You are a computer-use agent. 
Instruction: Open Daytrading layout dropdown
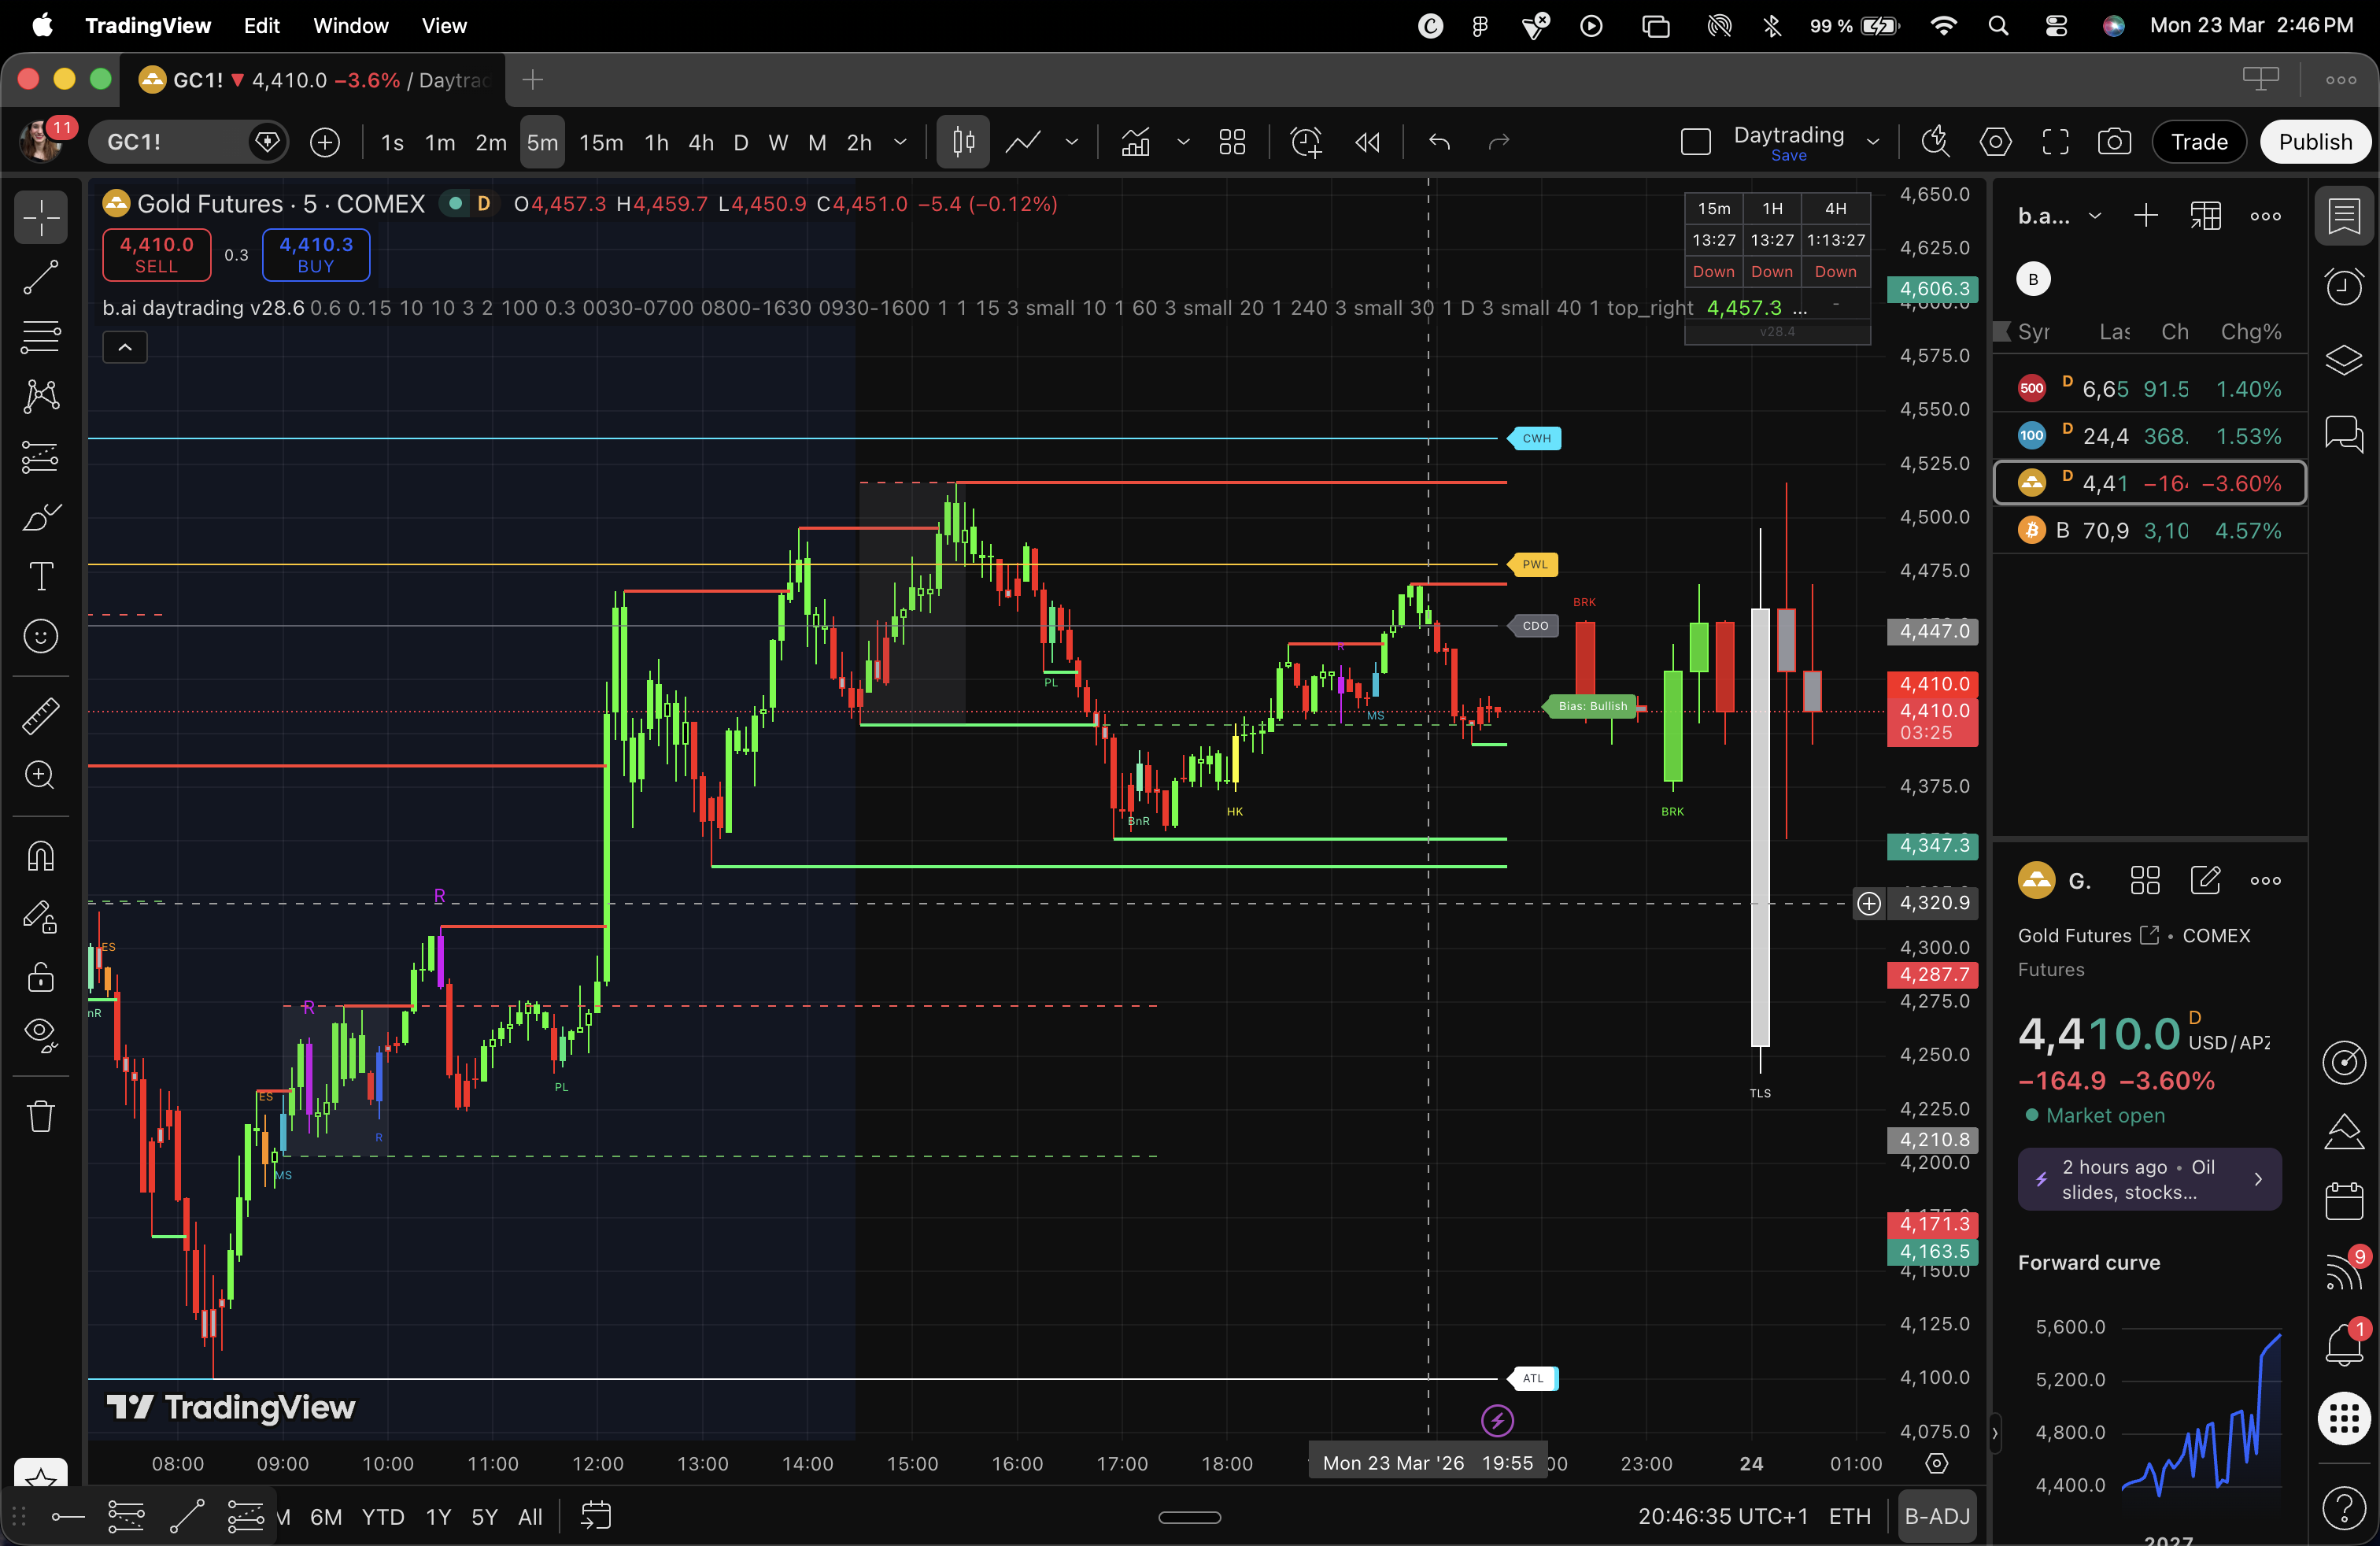(x=1873, y=142)
